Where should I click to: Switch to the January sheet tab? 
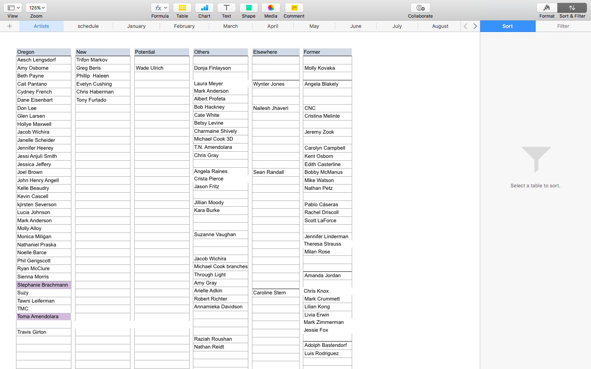coord(136,26)
